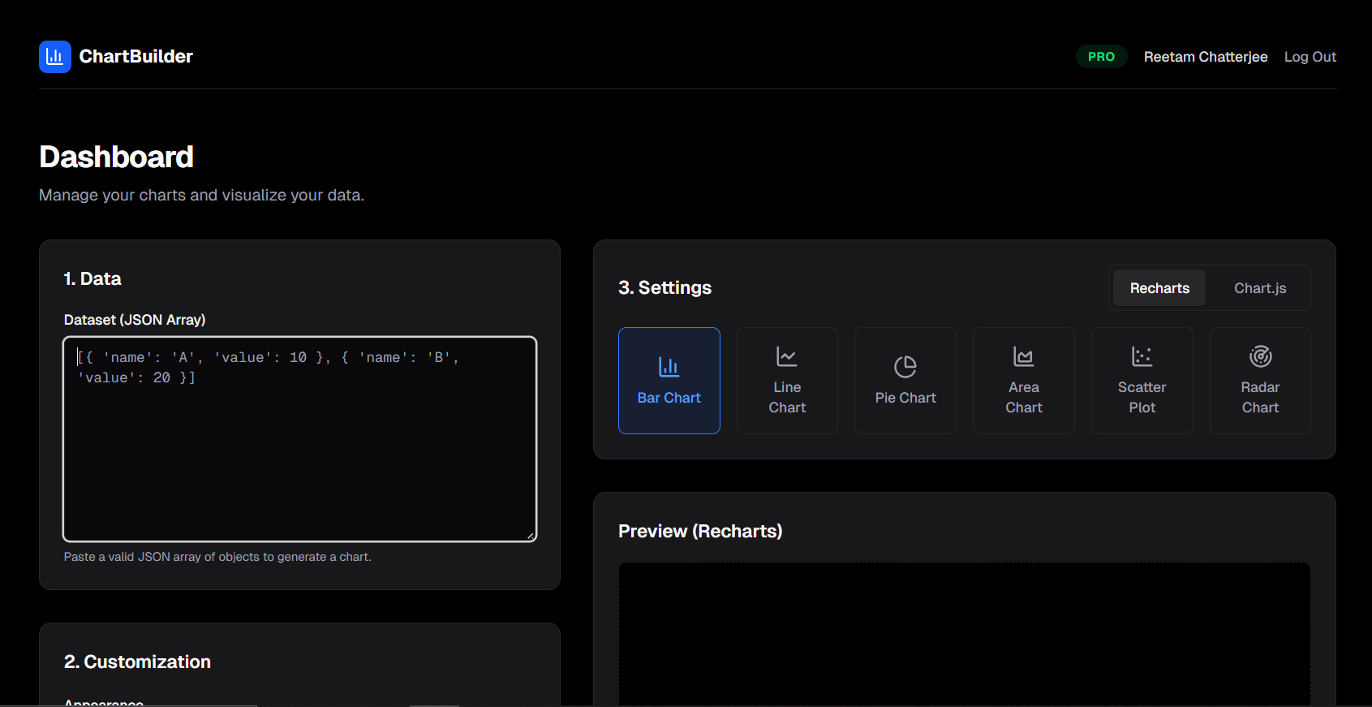Image resolution: width=1372 pixels, height=707 pixels.
Task: Click 'Manage your charts and visualize' subtitle
Action: coord(202,196)
